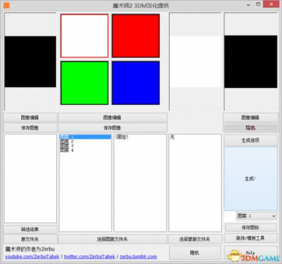Image resolution: width=282 pixels, height=264 pixels.
Task: Open 生成选项 generation options
Action: 250,140
